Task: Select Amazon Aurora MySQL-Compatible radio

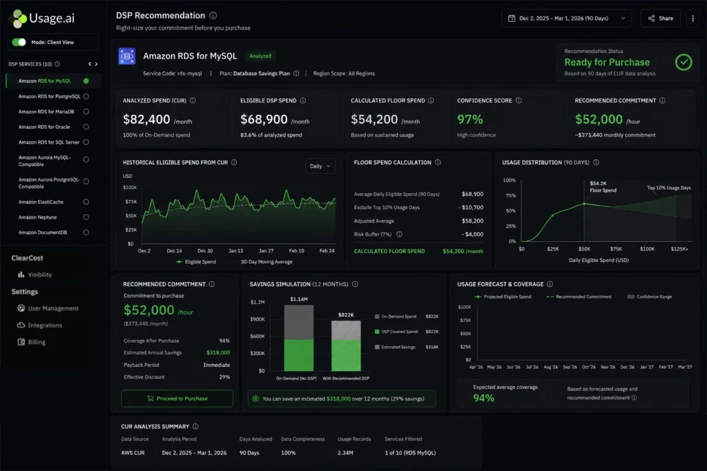Action: coord(86,159)
